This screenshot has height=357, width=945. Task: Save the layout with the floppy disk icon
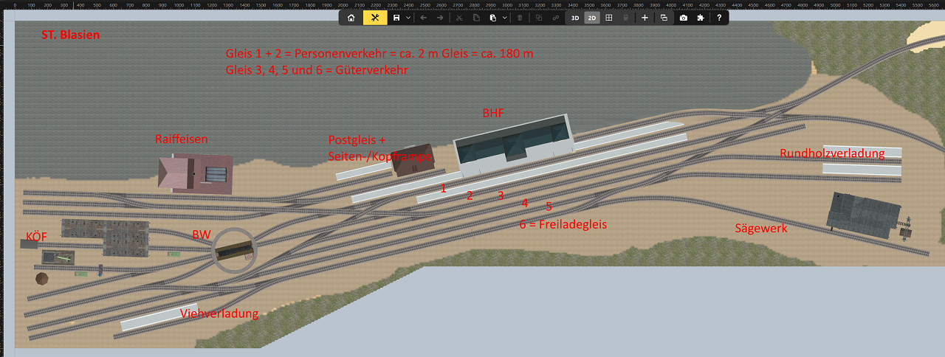[x=397, y=18]
